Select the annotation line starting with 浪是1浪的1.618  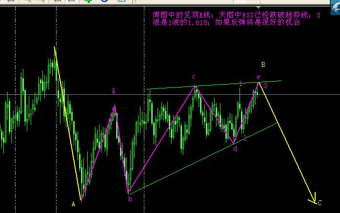(x=226, y=22)
